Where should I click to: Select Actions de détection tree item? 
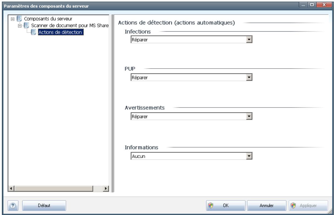[60, 32]
